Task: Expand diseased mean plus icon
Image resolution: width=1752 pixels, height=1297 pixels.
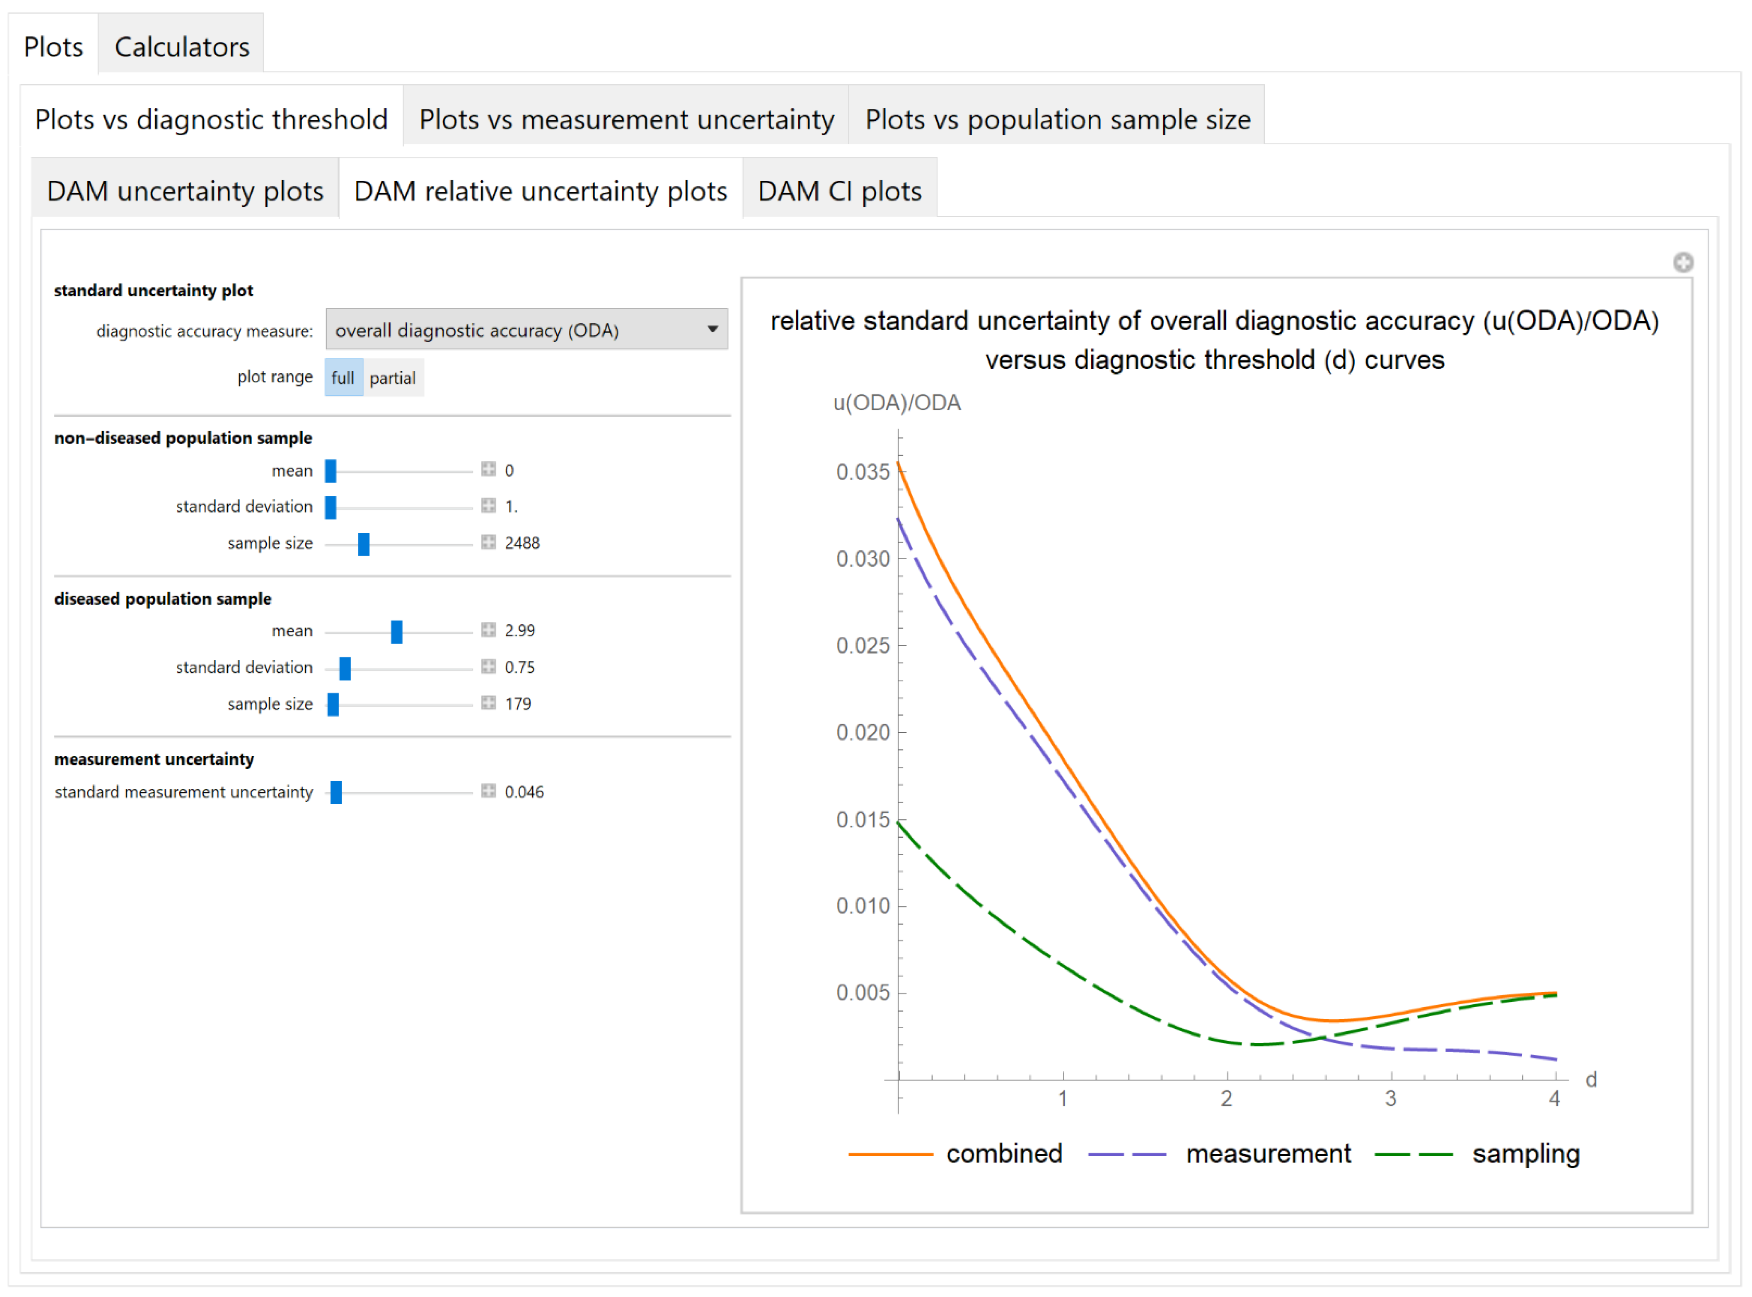Action: [488, 630]
